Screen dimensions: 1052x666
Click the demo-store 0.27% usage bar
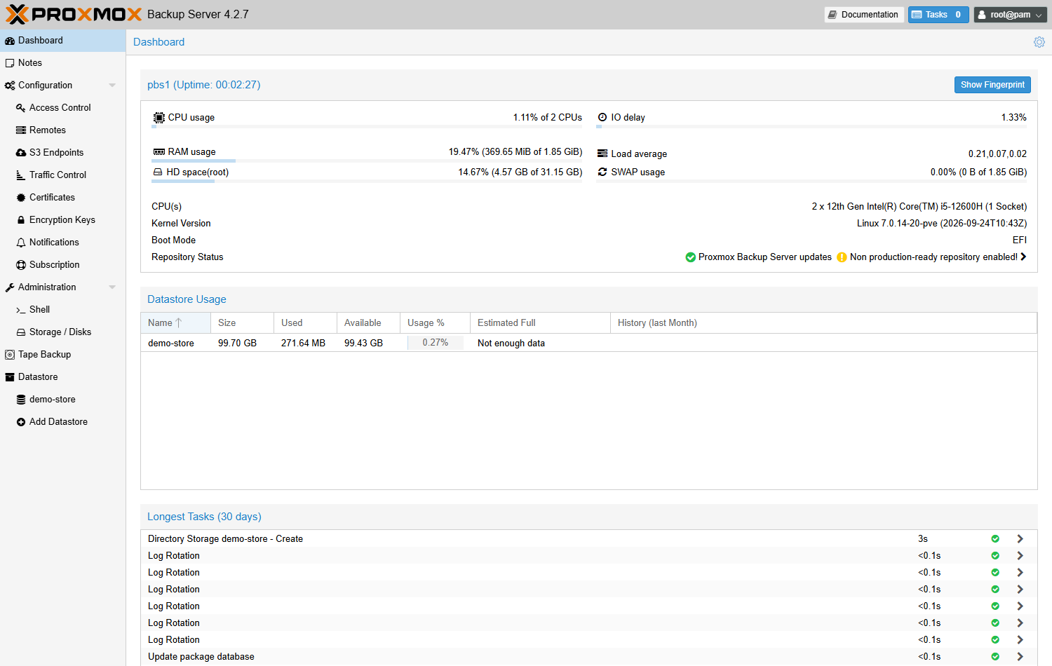[x=436, y=343]
